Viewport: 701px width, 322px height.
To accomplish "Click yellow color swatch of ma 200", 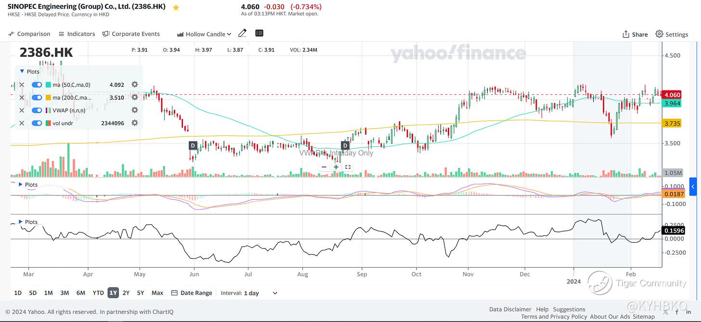I will point(48,98).
